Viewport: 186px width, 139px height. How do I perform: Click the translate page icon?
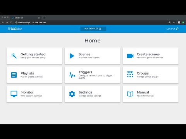pos(170,22)
